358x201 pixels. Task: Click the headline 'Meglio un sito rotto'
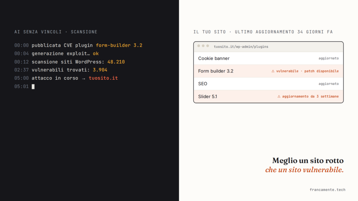[308, 161]
